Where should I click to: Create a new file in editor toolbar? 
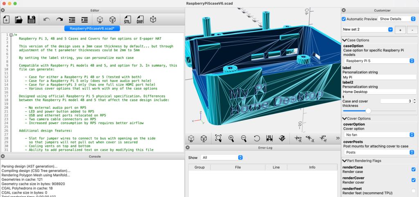(6, 20)
